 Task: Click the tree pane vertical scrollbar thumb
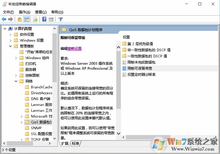pos(54,58)
